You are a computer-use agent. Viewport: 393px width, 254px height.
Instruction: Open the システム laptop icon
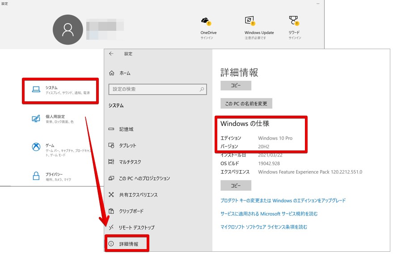click(36, 89)
